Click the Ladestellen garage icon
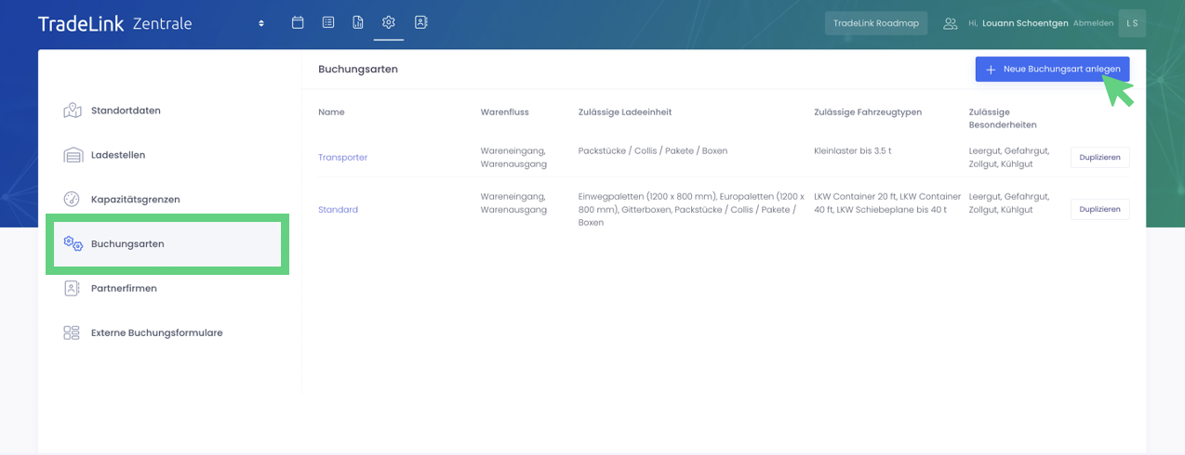1185x455 pixels. tap(73, 155)
